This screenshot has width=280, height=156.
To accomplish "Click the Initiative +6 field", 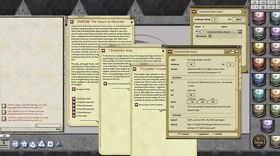I will click(191, 65).
